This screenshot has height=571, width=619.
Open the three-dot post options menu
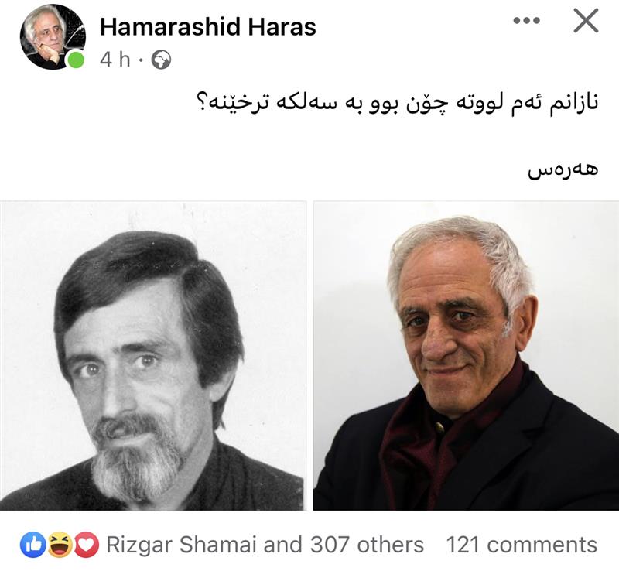tap(526, 21)
